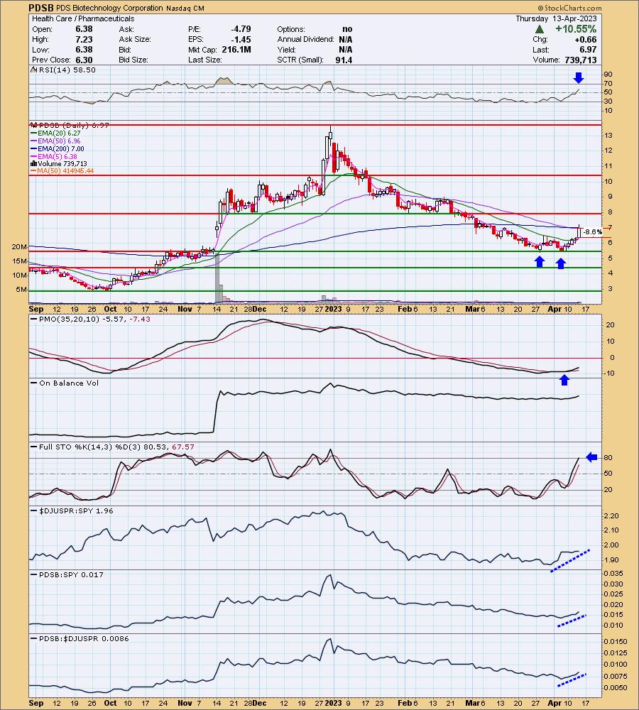This screenshot has height=710, width=639.
Task: Click the +10.55% percent change
Action: pyautogui.click(x=576, y=29)
